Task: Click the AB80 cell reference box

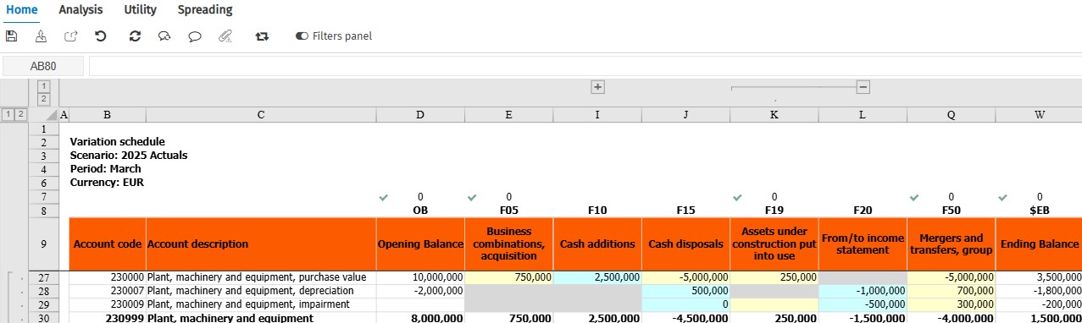Action: click(43, 66)
